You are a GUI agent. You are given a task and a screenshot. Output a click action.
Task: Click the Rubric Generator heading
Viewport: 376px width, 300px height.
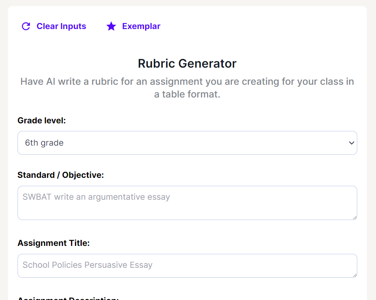(187, 63)
